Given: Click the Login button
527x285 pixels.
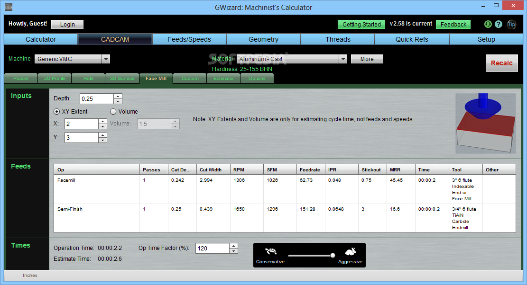Looking at the screenshot, I should [x=67, y=25].
